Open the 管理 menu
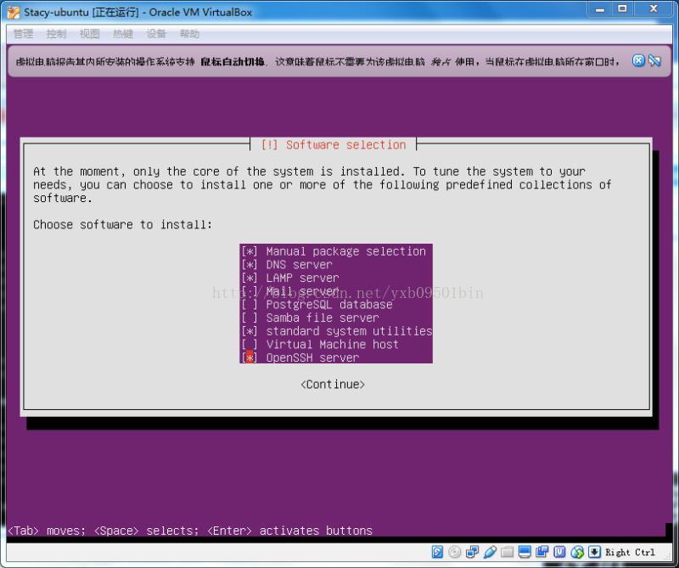679x568 pixels. (23, 33)
